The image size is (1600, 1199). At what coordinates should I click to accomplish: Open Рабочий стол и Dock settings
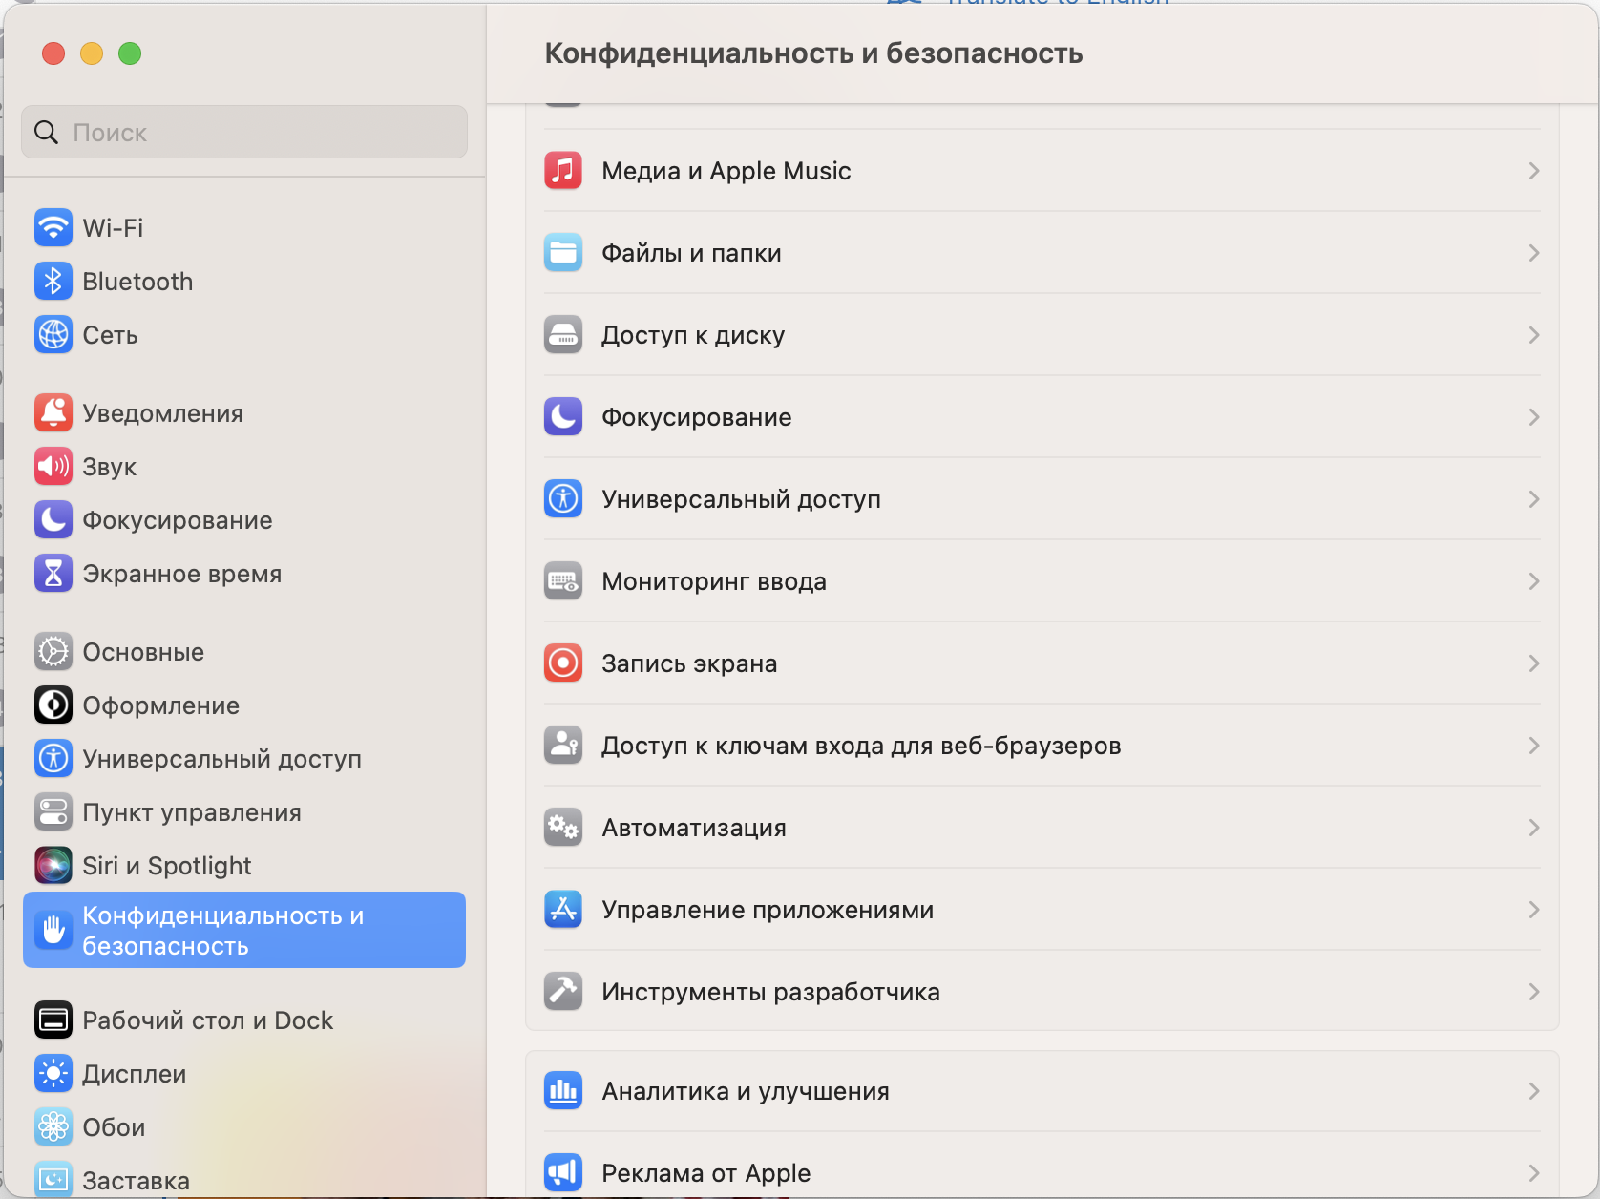[x=207, y=1020]
